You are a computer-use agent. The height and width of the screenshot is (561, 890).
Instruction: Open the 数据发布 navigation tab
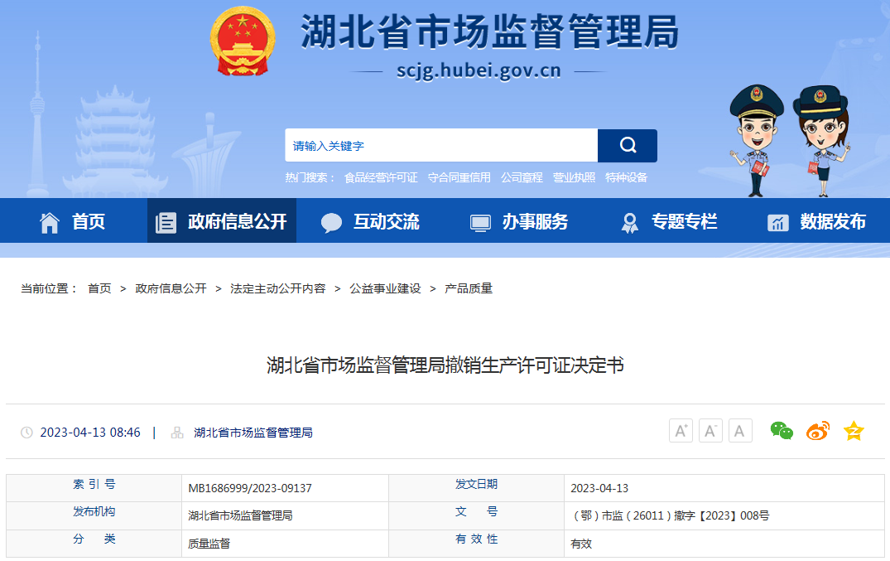[816, 220]
